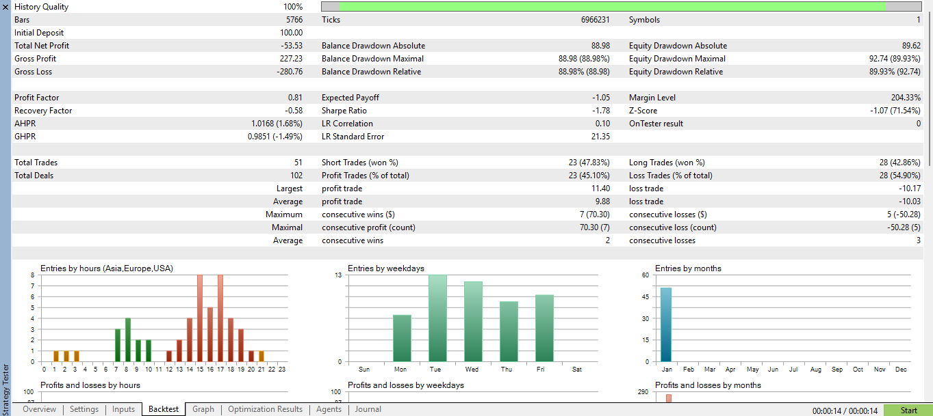Viewport: 933px width, 416px height.
Task: Switch to the Backtest tab
Action: 163,409
